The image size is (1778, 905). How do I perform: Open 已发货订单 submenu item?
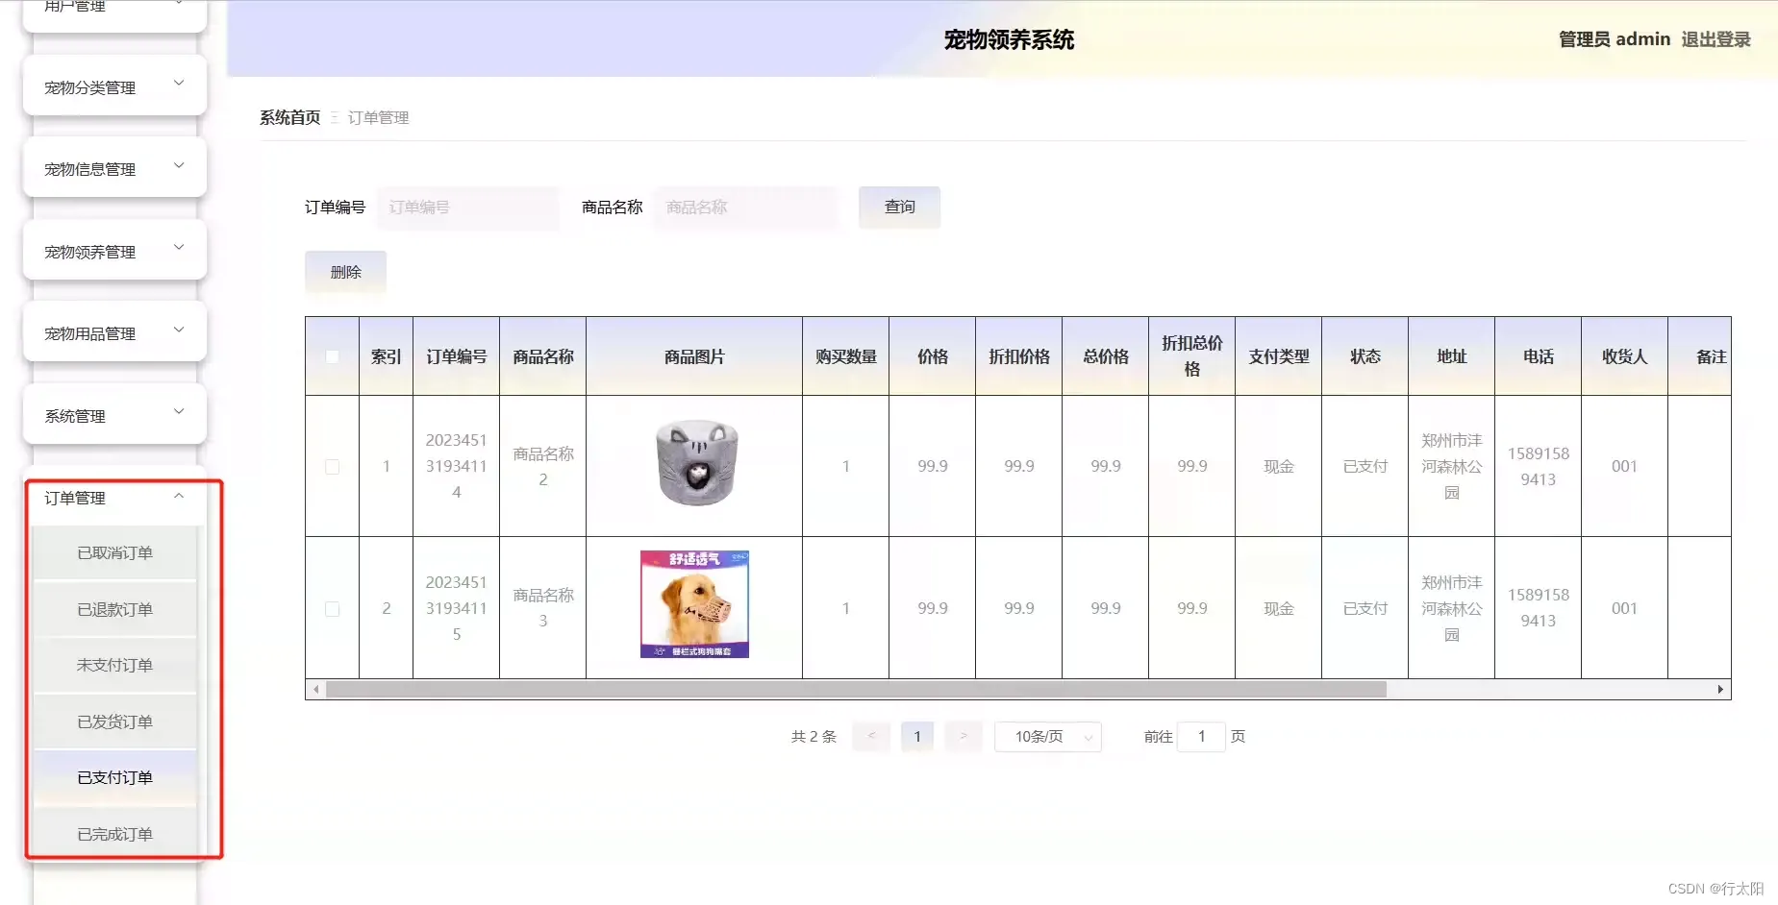click(x=114, y=722)
